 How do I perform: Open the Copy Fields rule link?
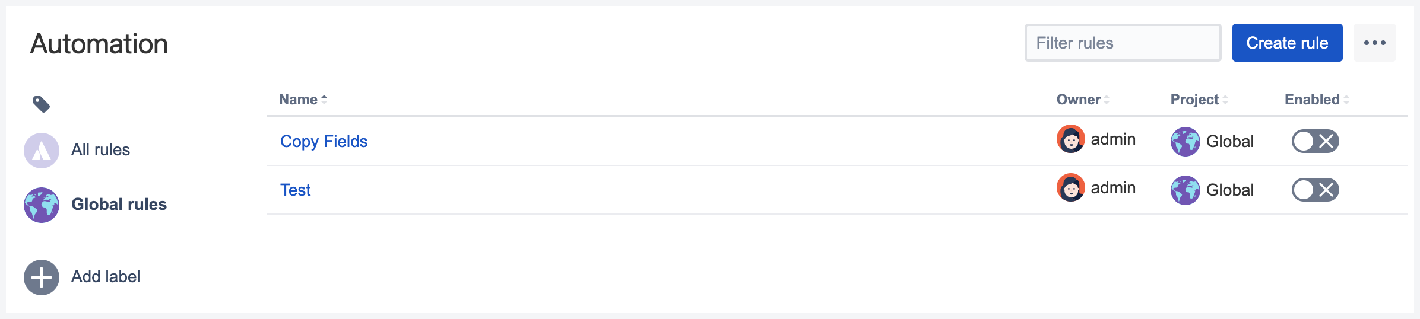point(324,141)
